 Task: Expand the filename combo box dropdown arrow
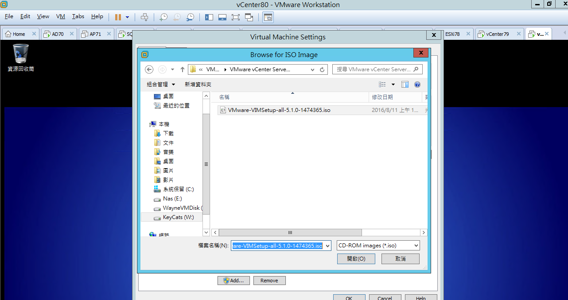(327, 246)
